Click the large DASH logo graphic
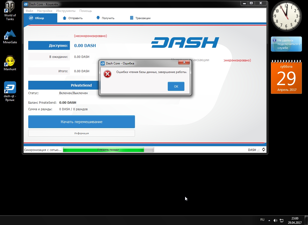 [185, 43]
